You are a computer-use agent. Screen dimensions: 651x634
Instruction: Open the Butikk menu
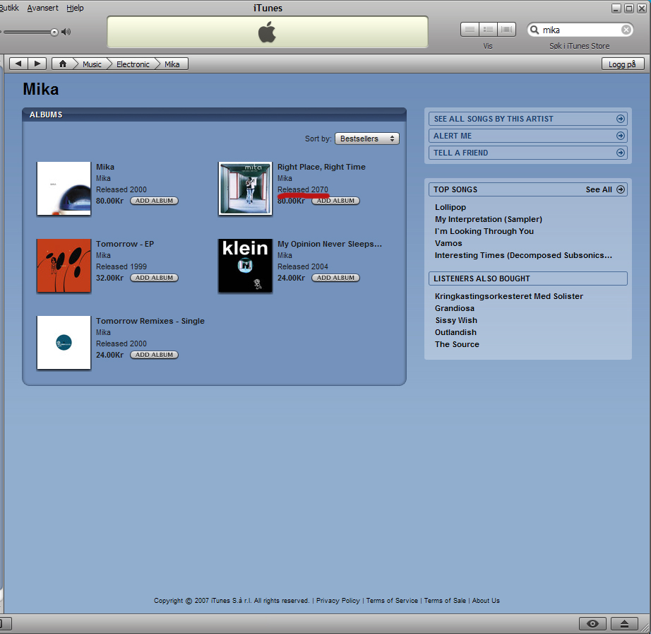[9, 8]
